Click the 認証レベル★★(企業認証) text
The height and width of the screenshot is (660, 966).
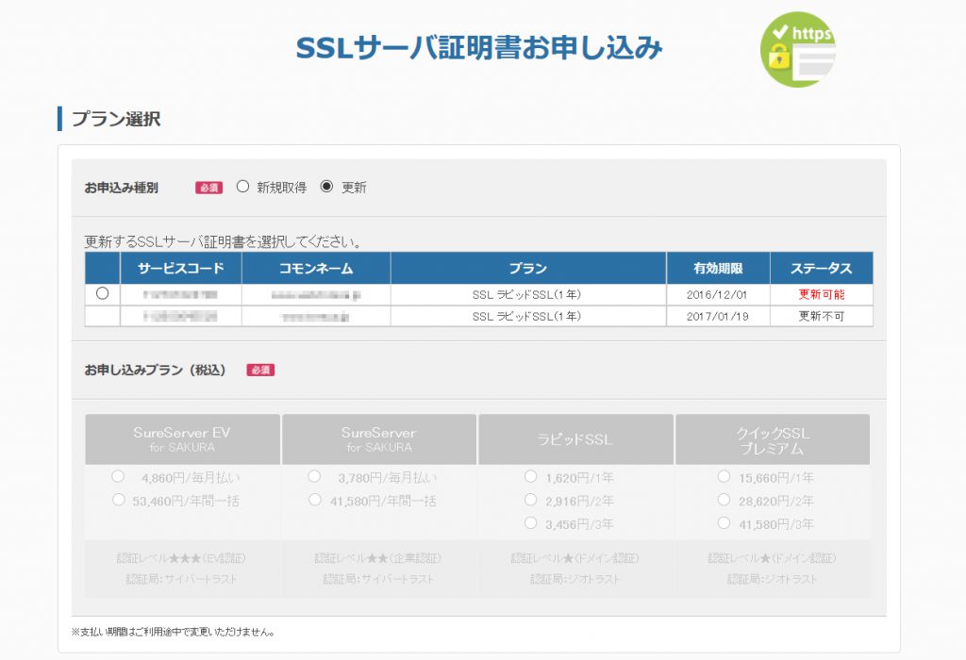(x=377, y=558)
